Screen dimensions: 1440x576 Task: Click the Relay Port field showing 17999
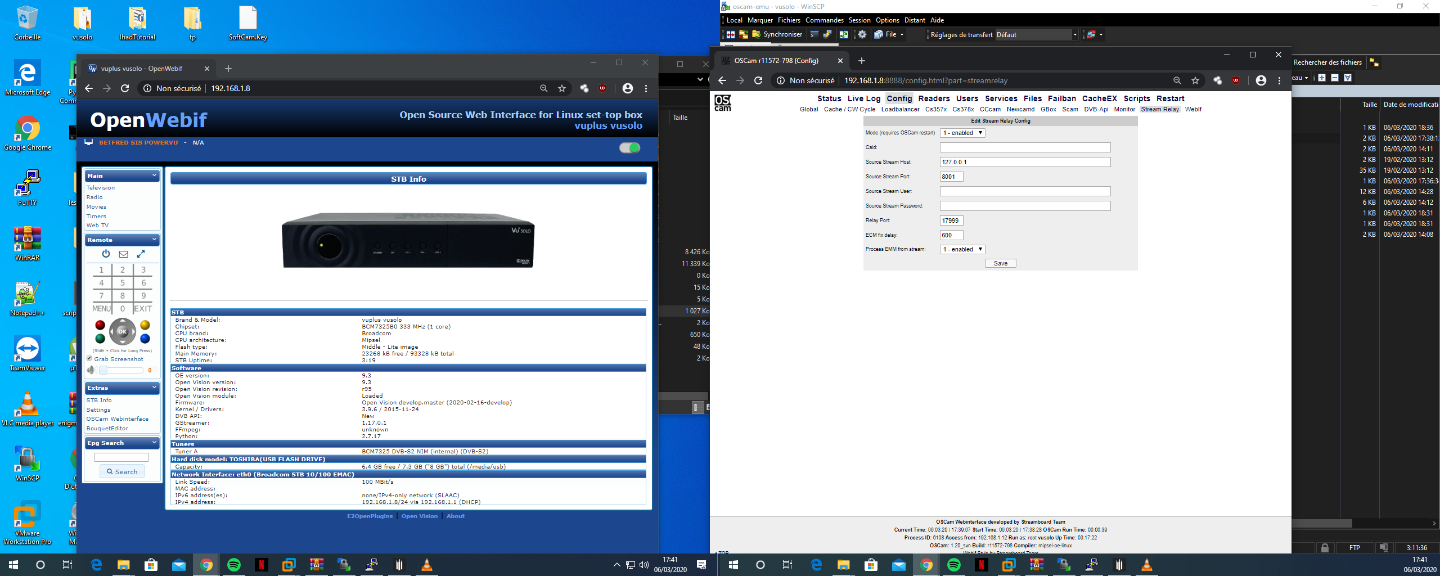point(951,220)
